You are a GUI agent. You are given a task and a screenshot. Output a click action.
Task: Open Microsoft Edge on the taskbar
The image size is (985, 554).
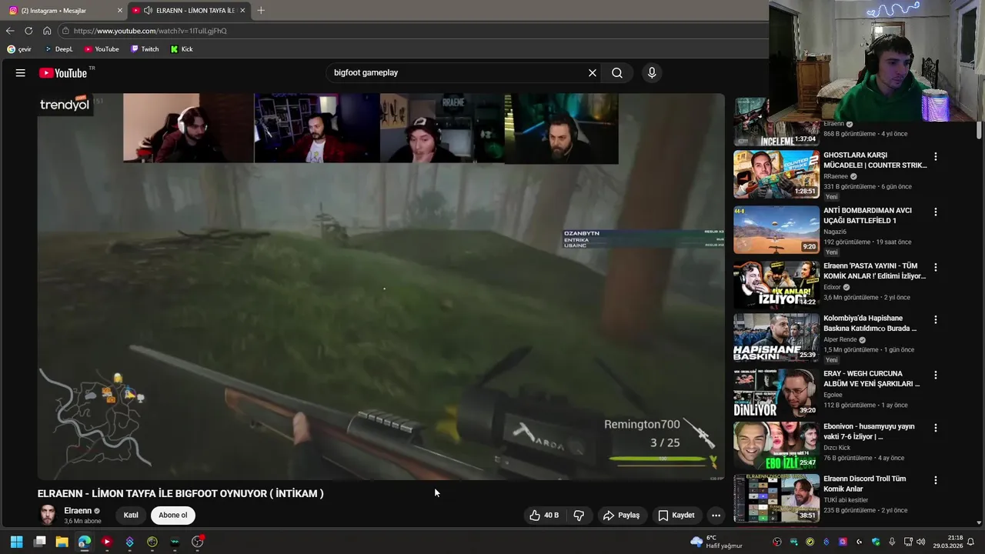tap(85, 542)
